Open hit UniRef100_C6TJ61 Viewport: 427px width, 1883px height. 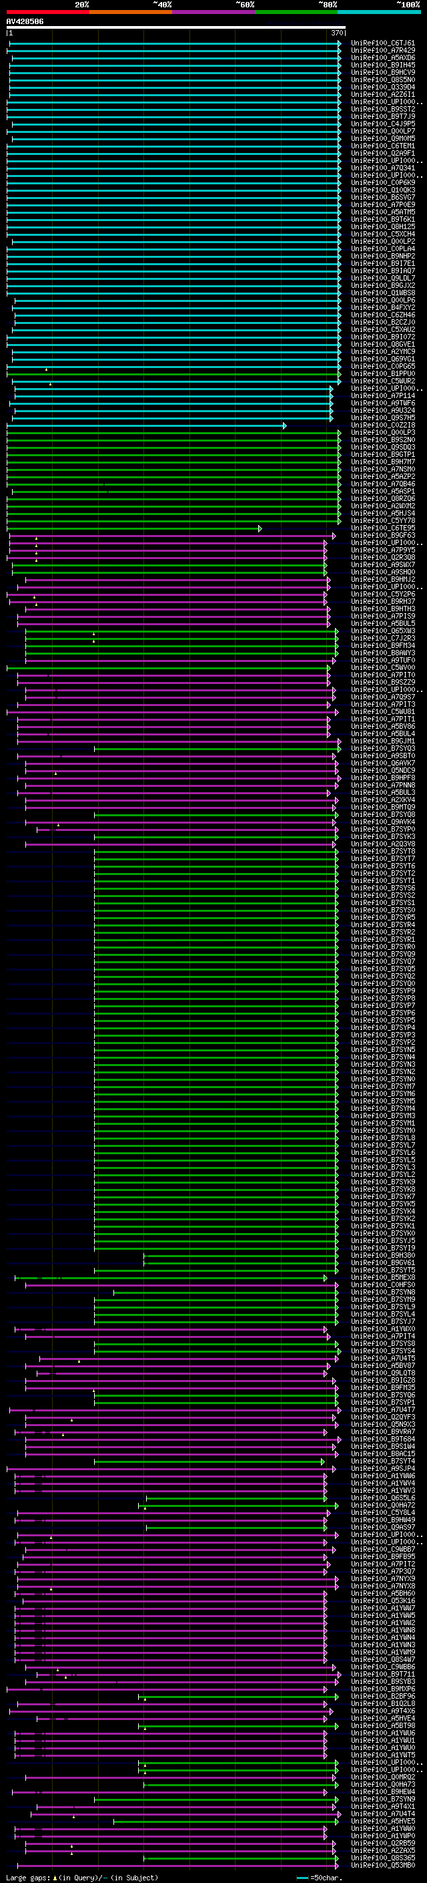coord(383,43)
